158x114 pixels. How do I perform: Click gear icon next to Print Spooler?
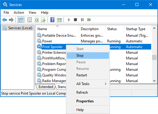point(39,47)
